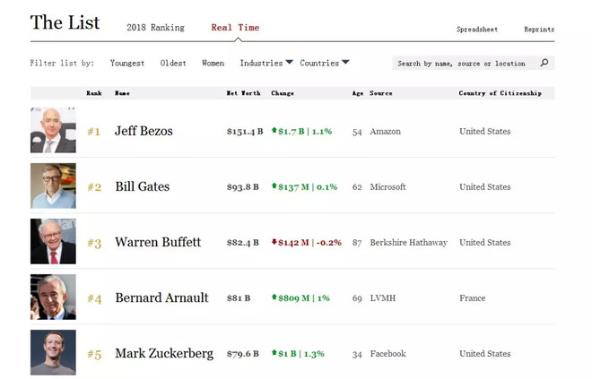Click the search magnifier icon
592x379 pixels.
[544, 63]
